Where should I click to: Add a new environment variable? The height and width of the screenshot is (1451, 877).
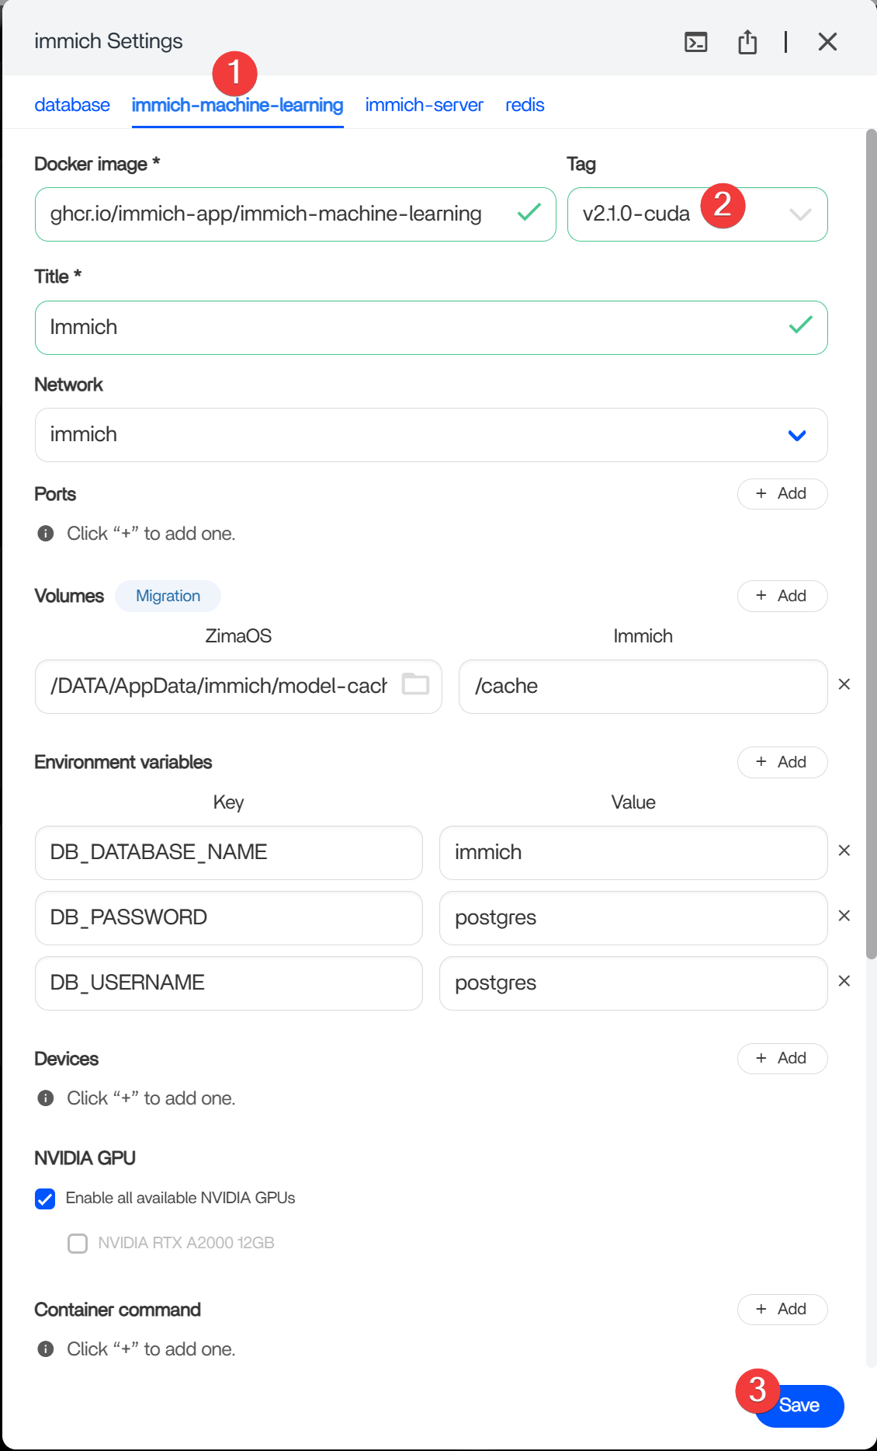click(x=782, y=762)
